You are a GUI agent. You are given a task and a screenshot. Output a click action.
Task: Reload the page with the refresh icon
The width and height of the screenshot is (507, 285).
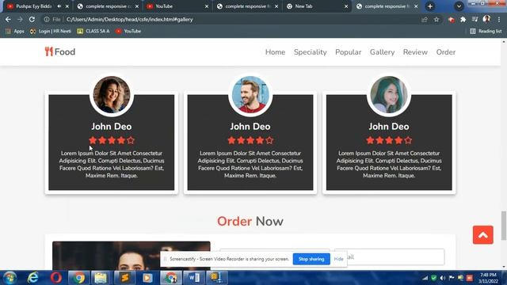[x=32, y=19]
